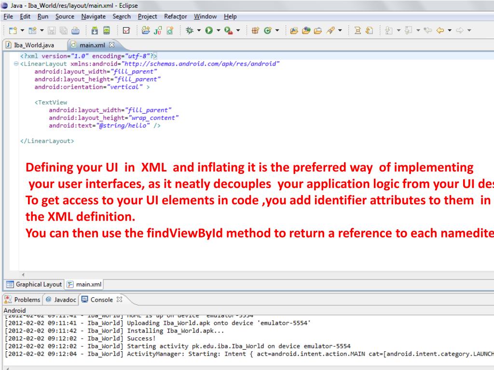Click the console line Installing Iba_World.apk...
This screenshot has width=494, height=370.
[114, 330]
